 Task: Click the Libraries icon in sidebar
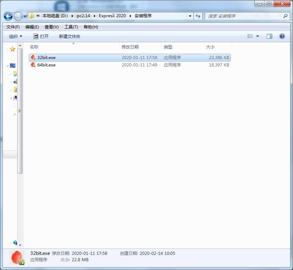point(15,74)
